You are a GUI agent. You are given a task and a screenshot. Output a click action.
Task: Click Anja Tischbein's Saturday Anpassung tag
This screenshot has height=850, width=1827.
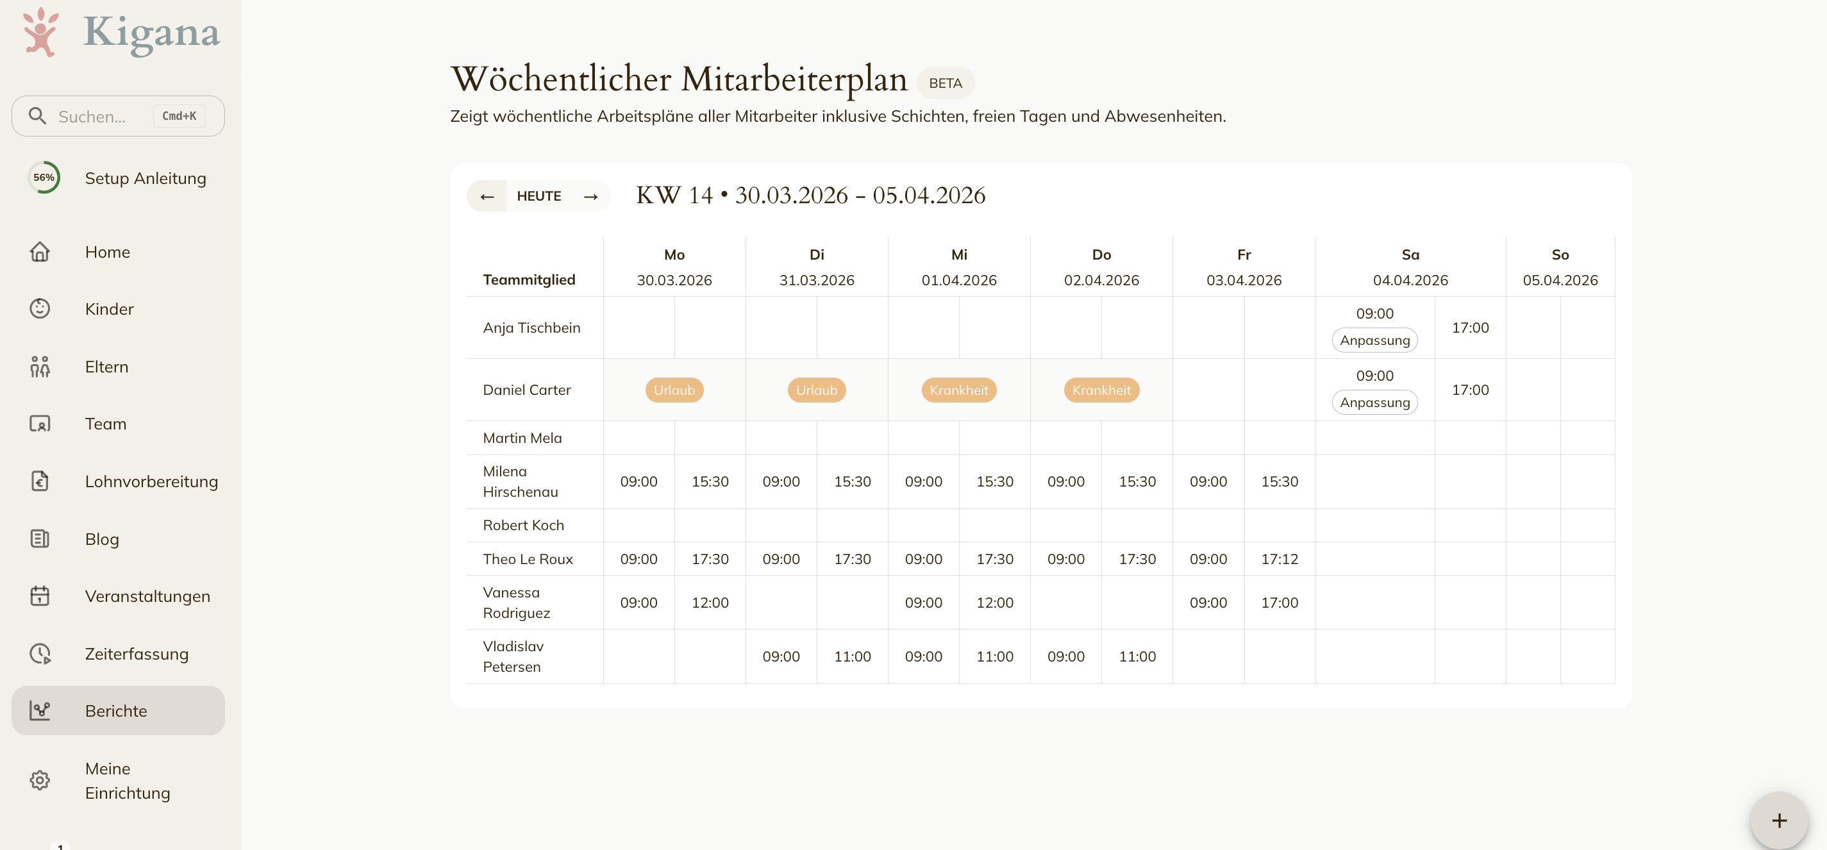click(1374, 340)
